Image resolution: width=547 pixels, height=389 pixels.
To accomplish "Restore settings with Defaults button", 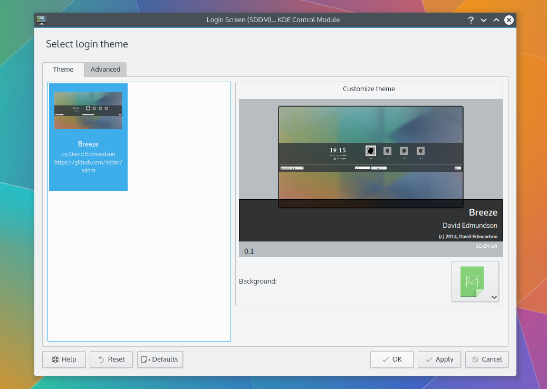I will coord(160,359).
